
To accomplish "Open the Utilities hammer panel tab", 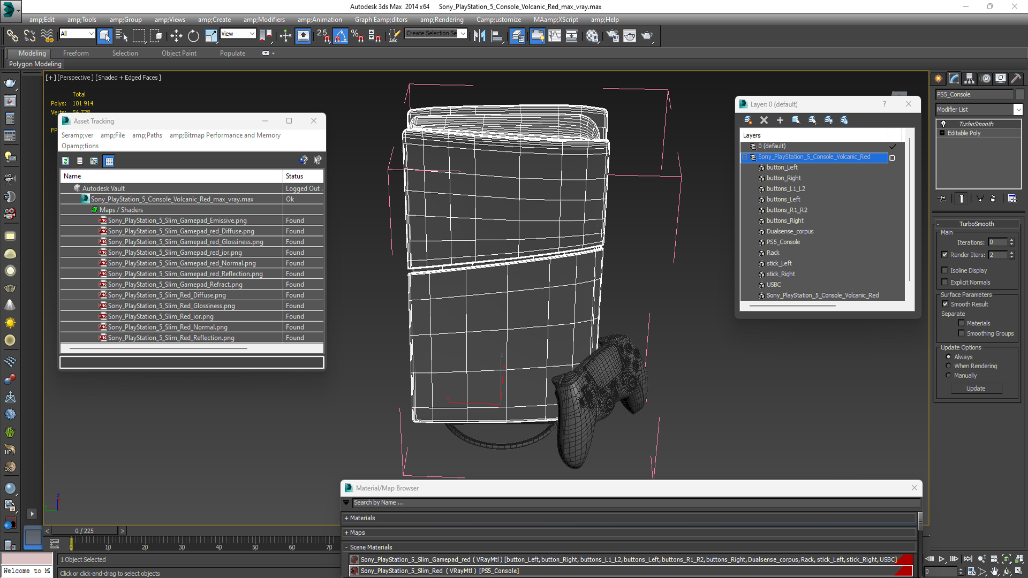I will (1016, 78).
